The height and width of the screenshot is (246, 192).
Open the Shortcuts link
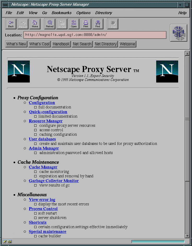tap(38, 222)
